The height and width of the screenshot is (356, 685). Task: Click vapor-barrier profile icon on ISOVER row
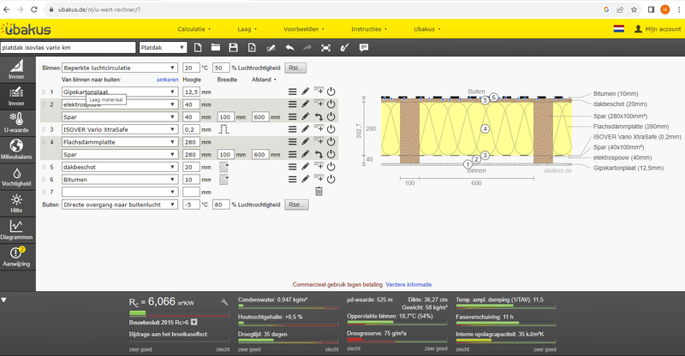pyautogui.click(x=223, y=129)
